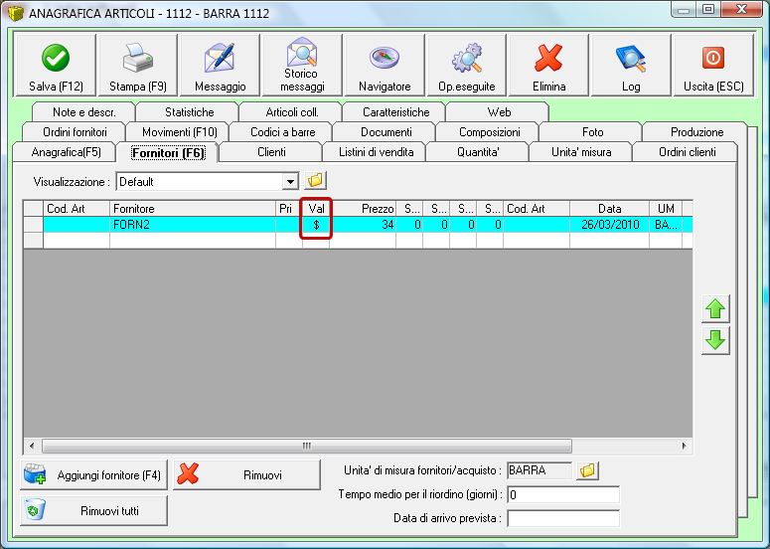Click Rimuovi tutti button

(93, 510)
